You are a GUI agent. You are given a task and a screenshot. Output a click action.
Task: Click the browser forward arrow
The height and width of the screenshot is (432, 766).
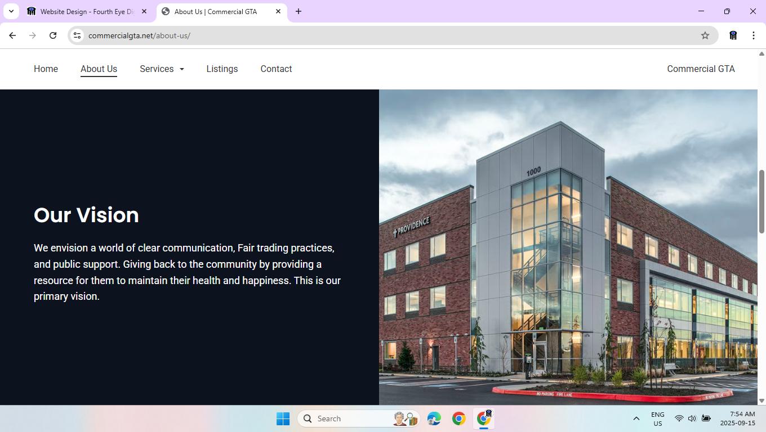click(33, 35)
